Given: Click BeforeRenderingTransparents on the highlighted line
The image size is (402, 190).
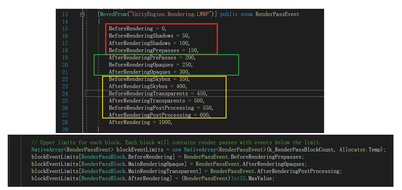Looking at the screenshot, I should point(148,94).
